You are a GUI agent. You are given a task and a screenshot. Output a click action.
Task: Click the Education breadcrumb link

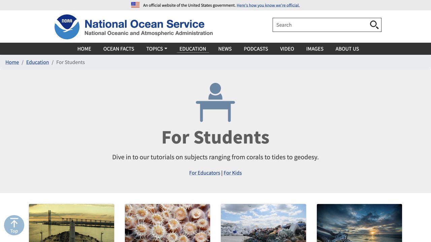(37, 62)
